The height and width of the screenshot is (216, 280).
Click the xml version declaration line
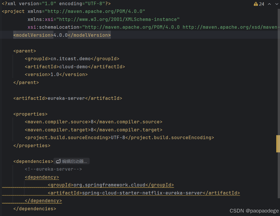click(x=56, y=3)
